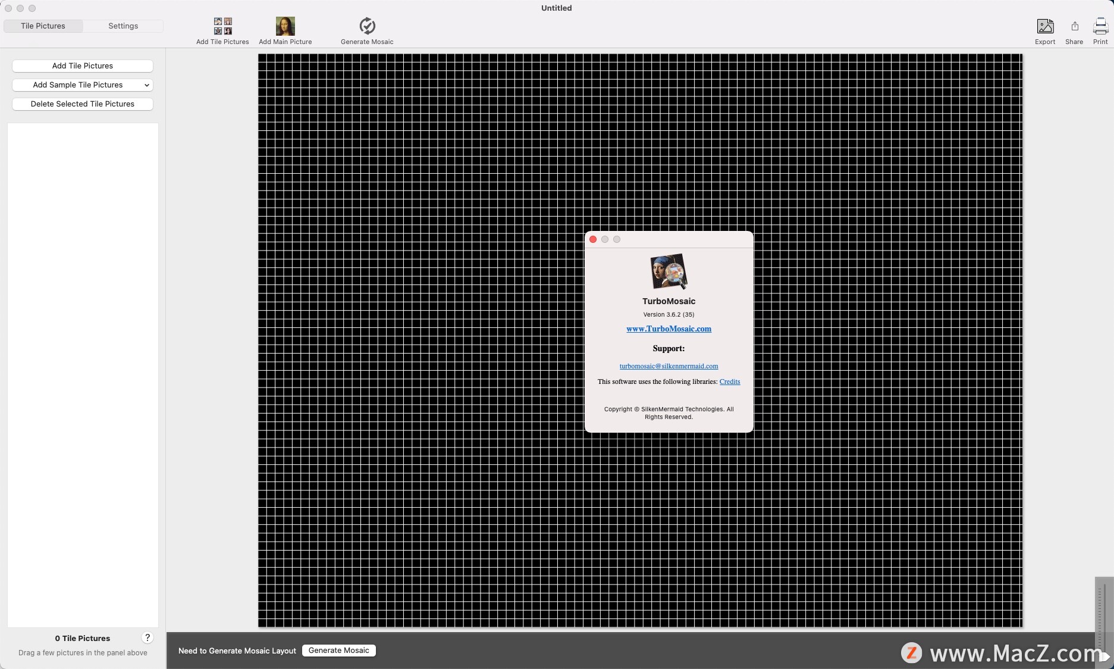The image size is (1114, 669).
Task: Open the Share toolbar icon
Action: click(x=1074, y=26)
